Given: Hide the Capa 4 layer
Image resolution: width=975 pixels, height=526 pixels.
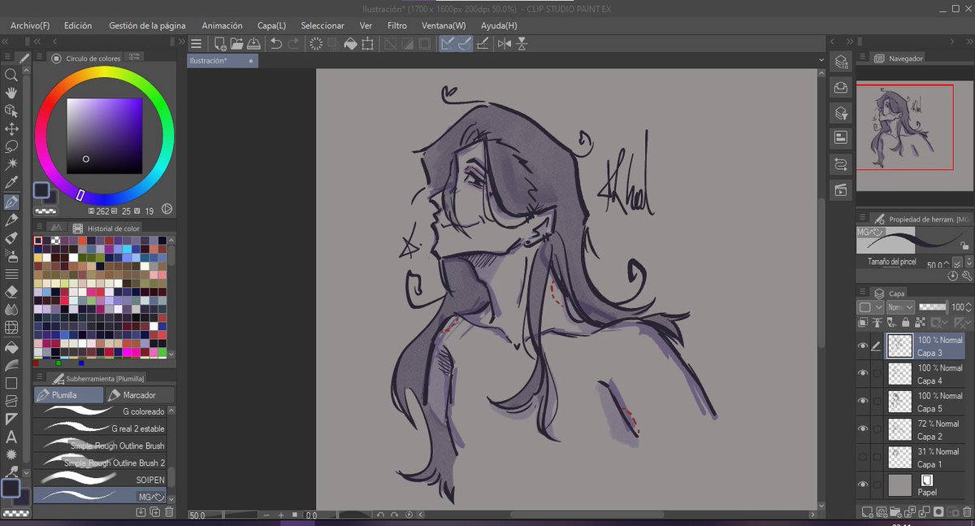Looking at the screenshot, I should pos(863,374).
